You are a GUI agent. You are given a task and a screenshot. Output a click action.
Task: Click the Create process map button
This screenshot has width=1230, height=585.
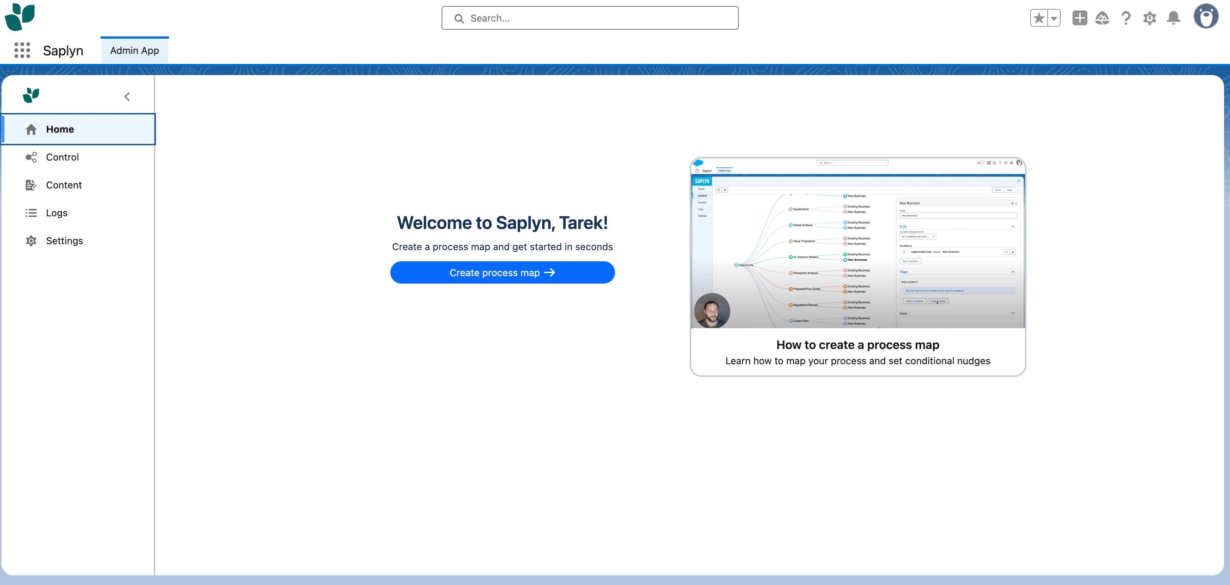pyautogui.click(x=502, y=272)
